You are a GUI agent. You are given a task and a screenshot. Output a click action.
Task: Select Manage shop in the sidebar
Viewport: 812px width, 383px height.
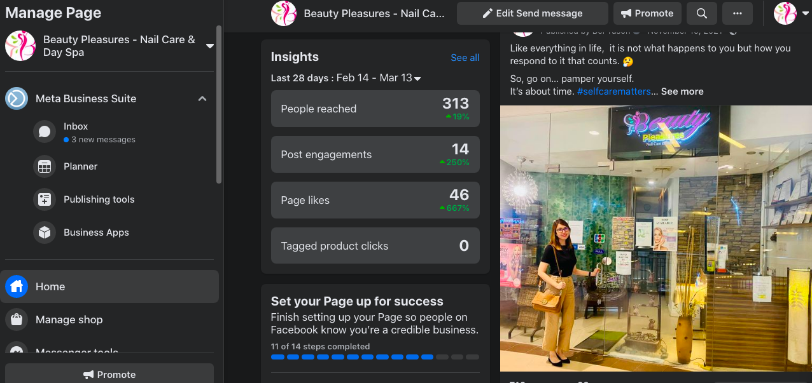tap(69, 319)
